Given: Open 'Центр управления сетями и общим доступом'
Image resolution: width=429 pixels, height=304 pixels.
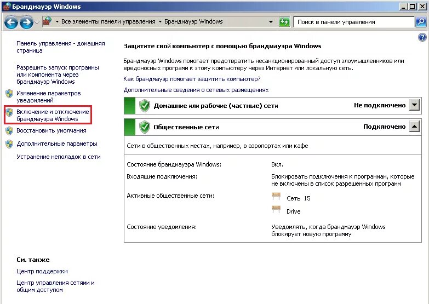Looking at the screenshot, I should pos(55,286).
